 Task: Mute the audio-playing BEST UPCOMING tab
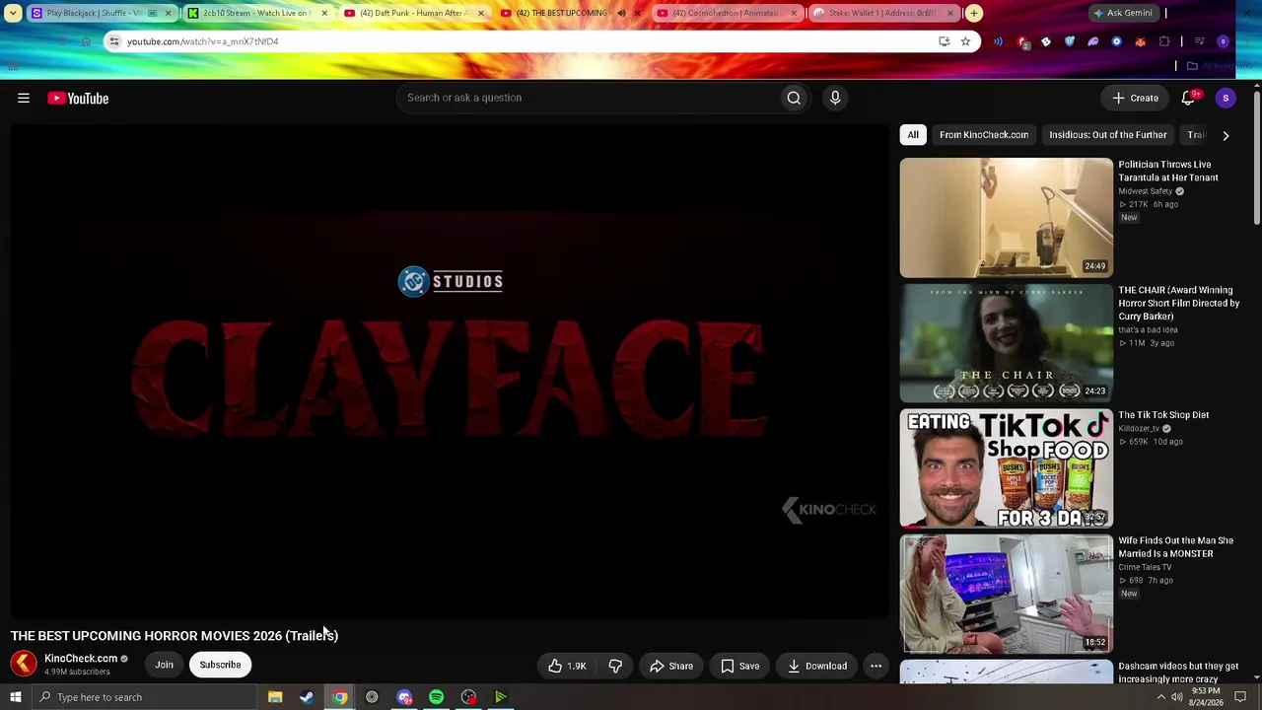pyautogui.click(x=621, y=13)
